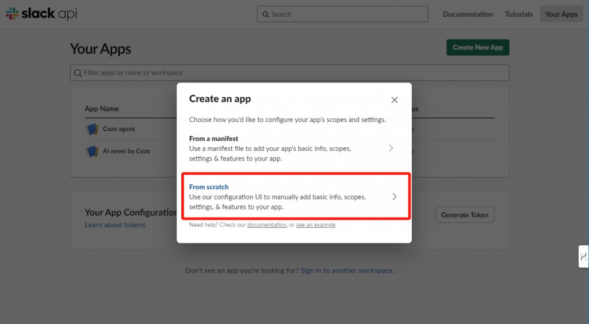Image resolution: width=589 pixels, height=324 pixels.
Task: Follow the documentation link in dialog
Action: [x=267, y=225]
